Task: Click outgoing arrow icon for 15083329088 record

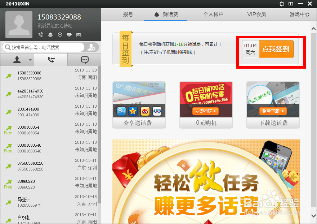Action: coord(9,76)
